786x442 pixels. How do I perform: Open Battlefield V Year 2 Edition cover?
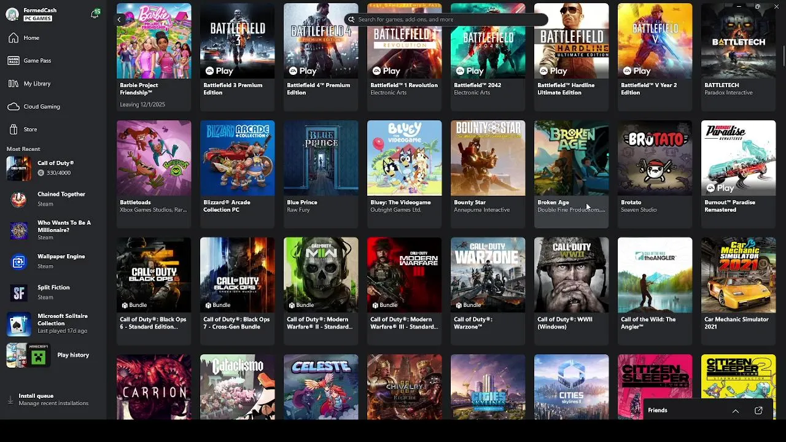coord(655,41)
